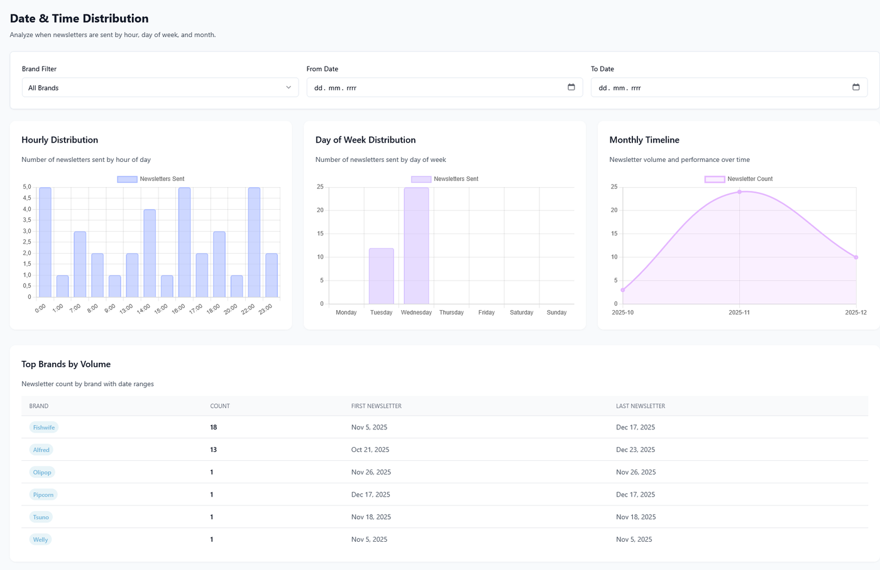The height and width of the screenshot is (570, 880).
Task: Click the LAST NEWSLETTER column header
Action: pyautogui.click(x=641, y=406)
